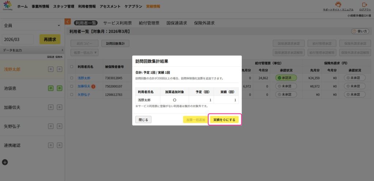The image size is (374, 181).
Task: Open the 帳票一括出力 dropdown
Action: point(84,52)
